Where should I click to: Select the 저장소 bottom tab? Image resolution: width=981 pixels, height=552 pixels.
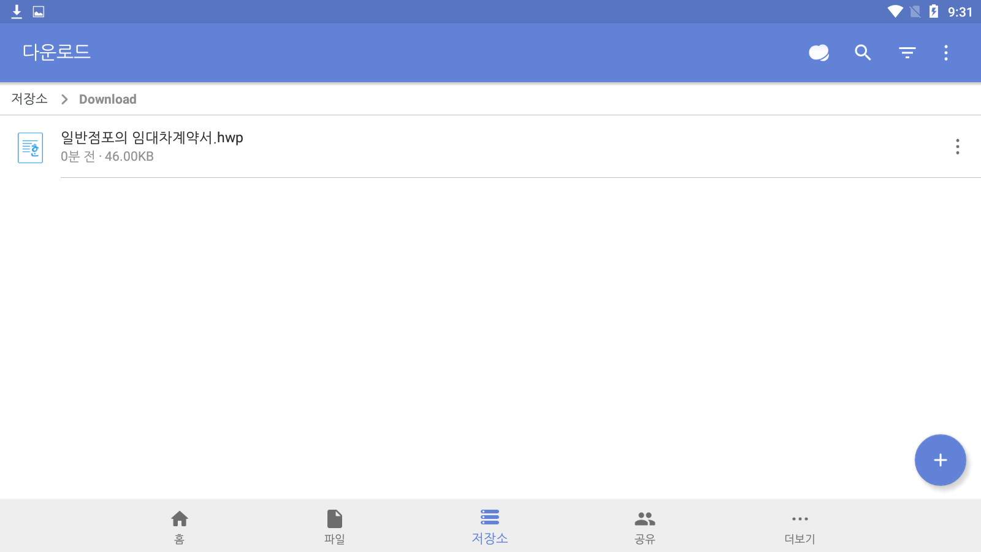[490, 527]
